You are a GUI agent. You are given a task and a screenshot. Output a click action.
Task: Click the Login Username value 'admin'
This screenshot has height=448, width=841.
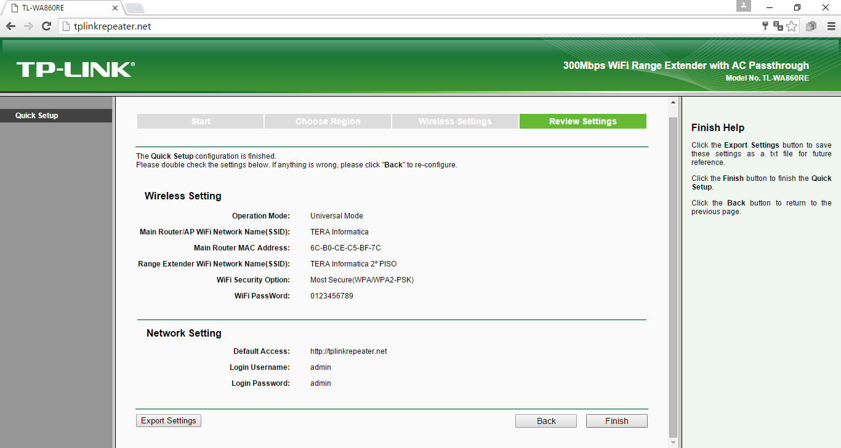[x=321, y=367]
